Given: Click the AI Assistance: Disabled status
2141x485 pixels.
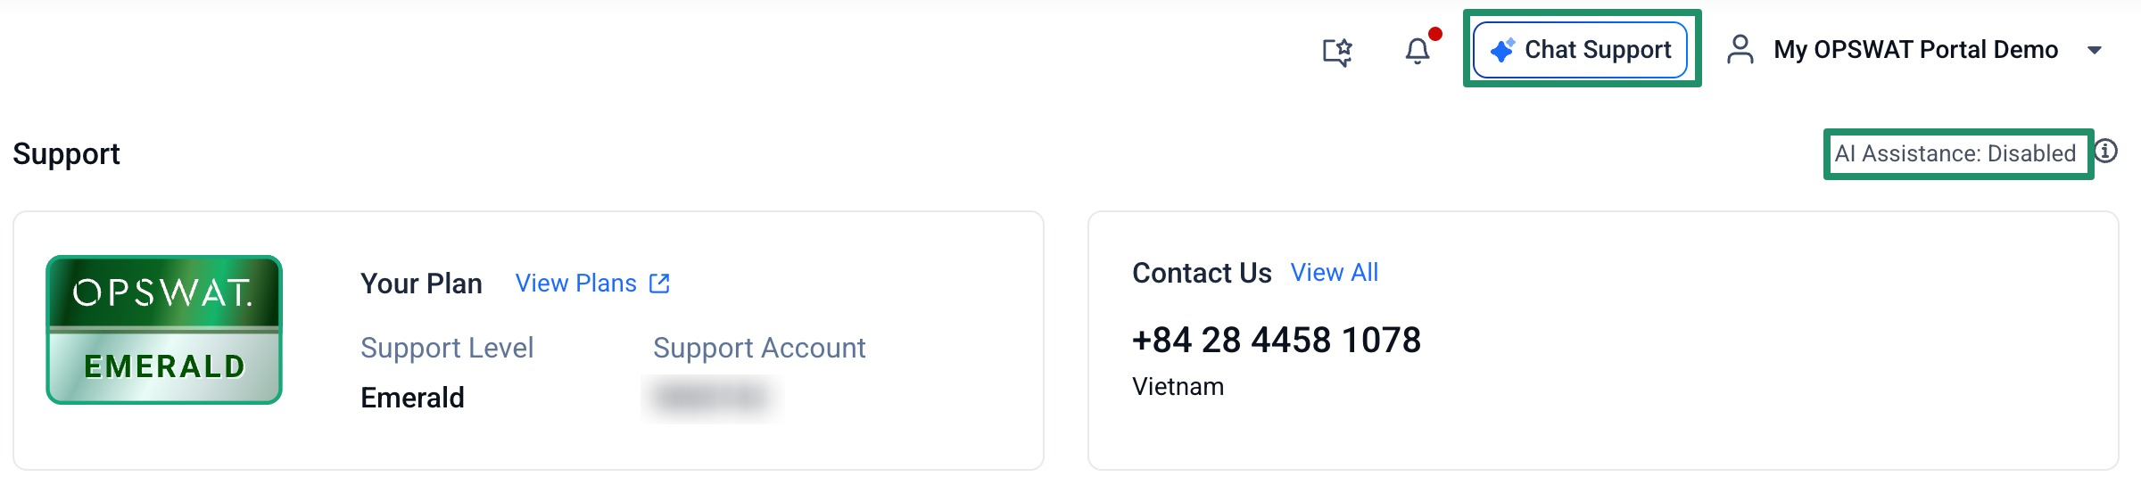Looking at the screenshot, I should 1955,153.
